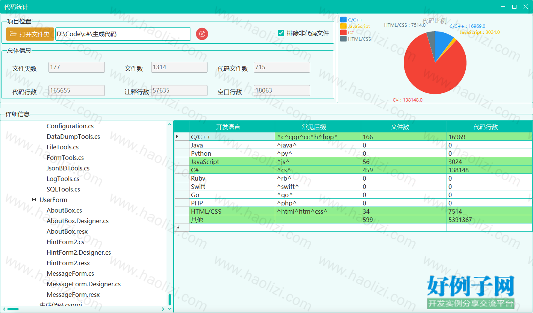Select the Python language cell
The height and width of the screenshot is (313, 533).
click(x=232, y=153)
